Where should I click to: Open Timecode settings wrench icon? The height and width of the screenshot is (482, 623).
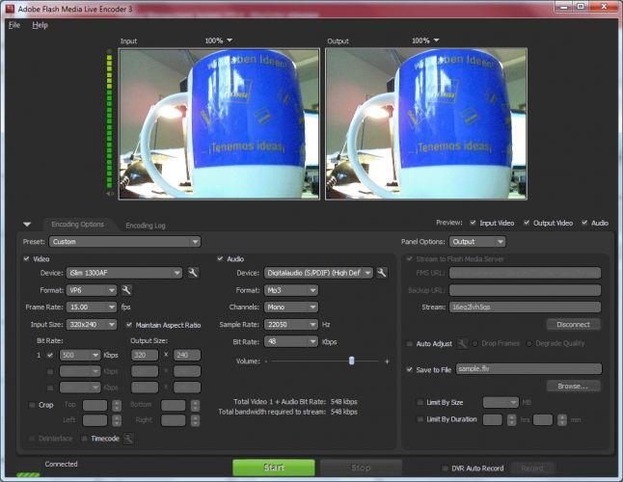(x=128, y=439)
